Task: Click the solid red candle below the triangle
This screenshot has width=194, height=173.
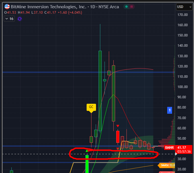Action: [x=118, y=137]
